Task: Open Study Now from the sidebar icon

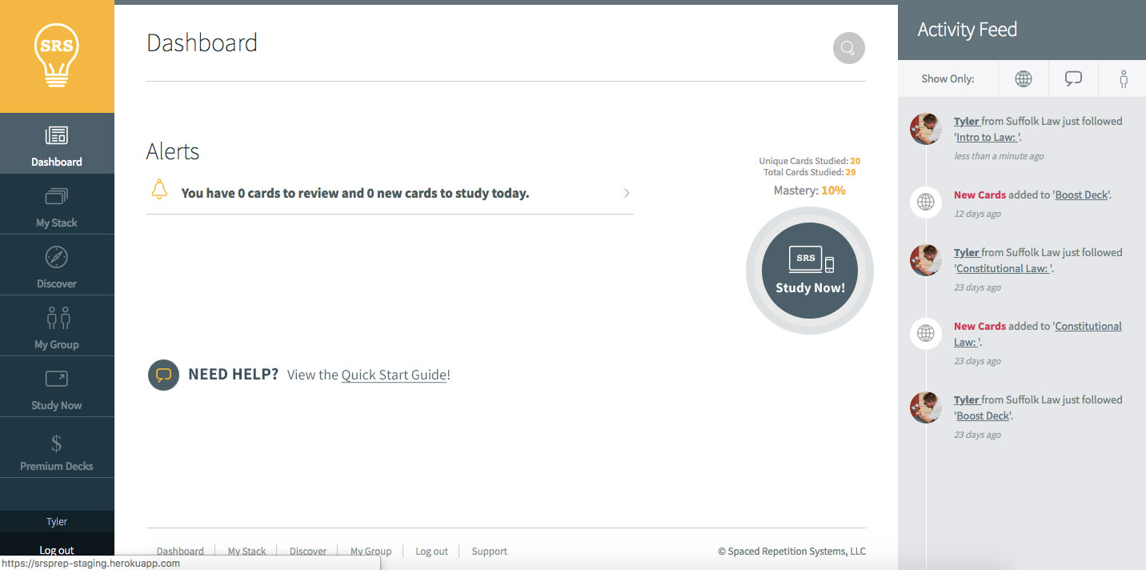Action: click(x=57, y=378)
